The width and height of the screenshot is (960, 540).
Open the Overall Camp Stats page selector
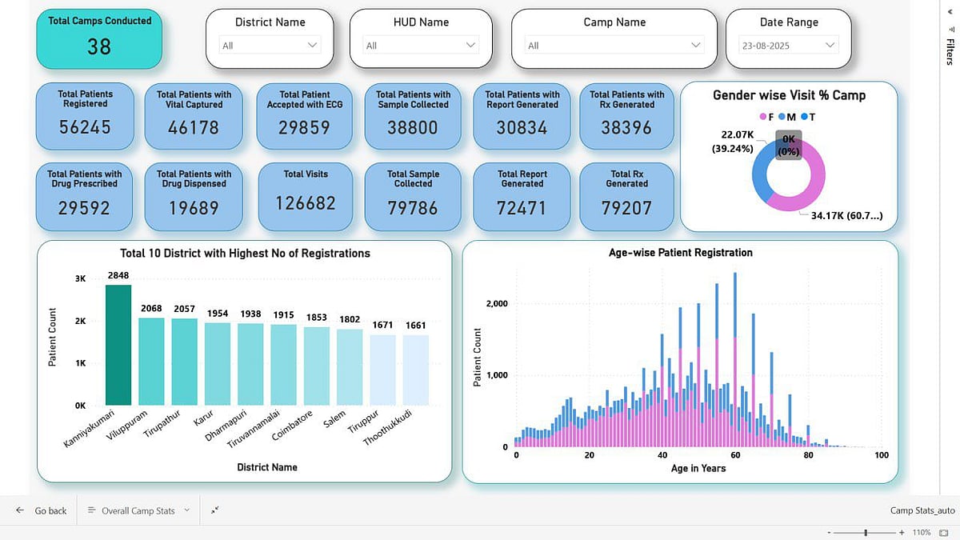tap(139, 510)
